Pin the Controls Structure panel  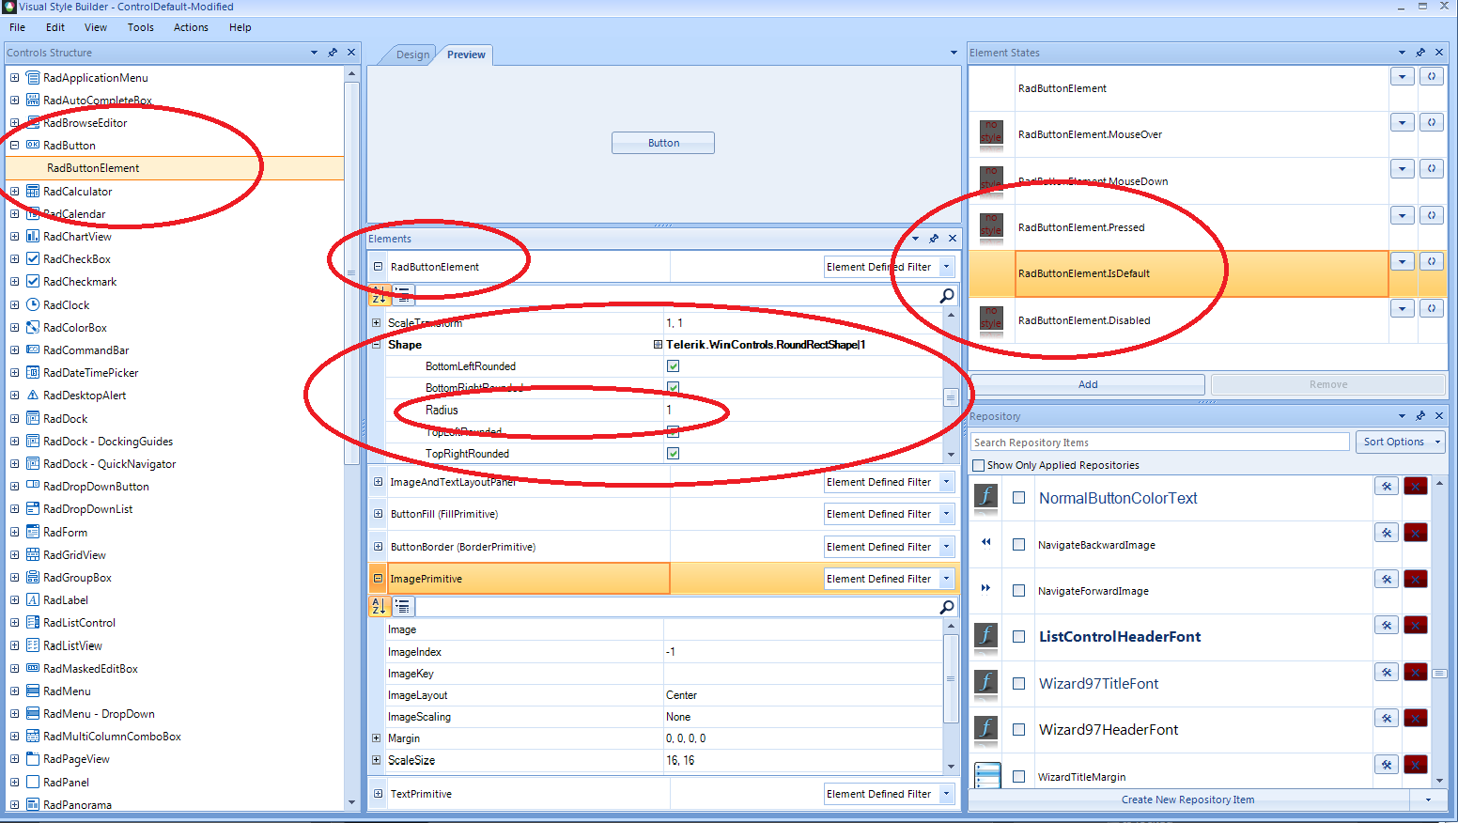(x=333, y=53)
